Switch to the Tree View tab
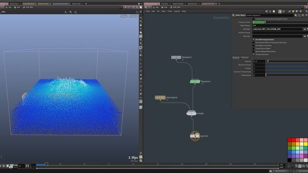 click(165, 3)
